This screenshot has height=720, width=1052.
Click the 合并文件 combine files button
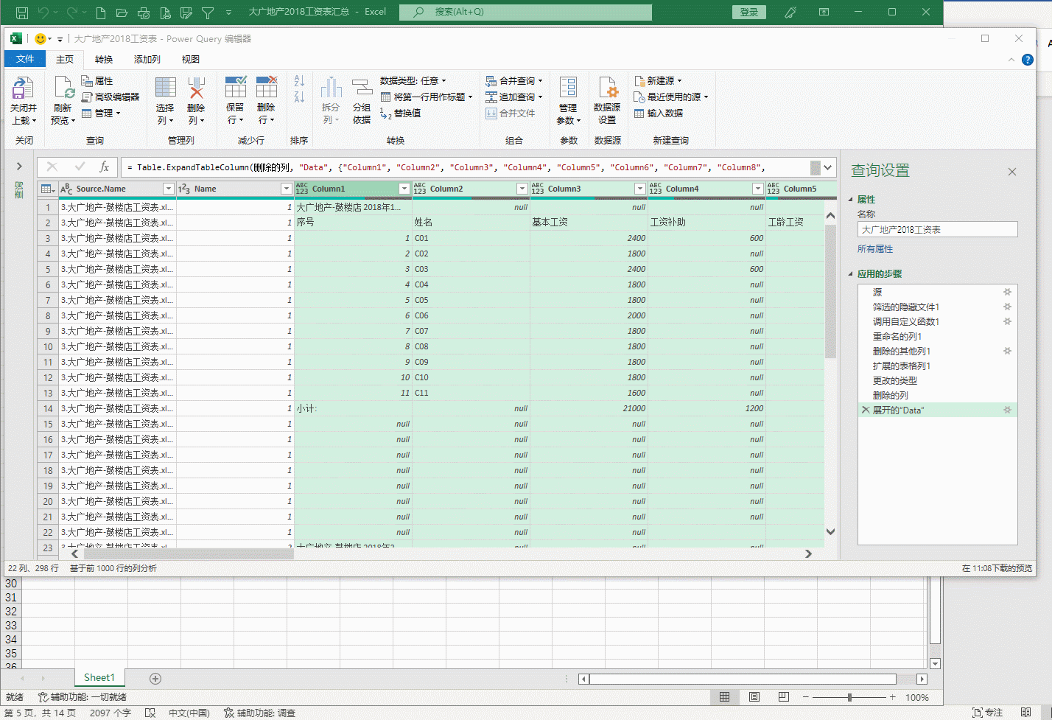(511, 113)
